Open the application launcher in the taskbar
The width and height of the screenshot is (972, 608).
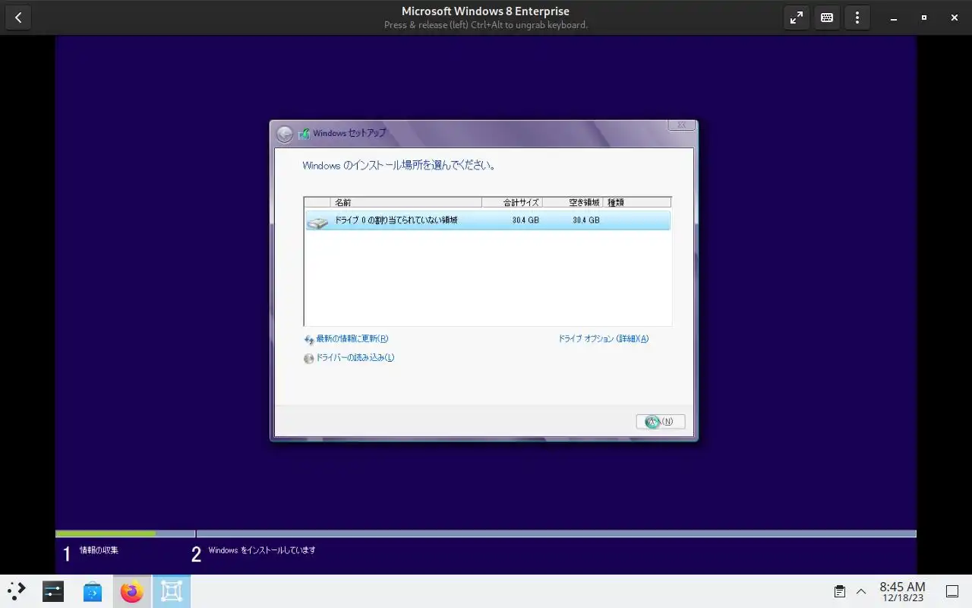pos(17,591)
